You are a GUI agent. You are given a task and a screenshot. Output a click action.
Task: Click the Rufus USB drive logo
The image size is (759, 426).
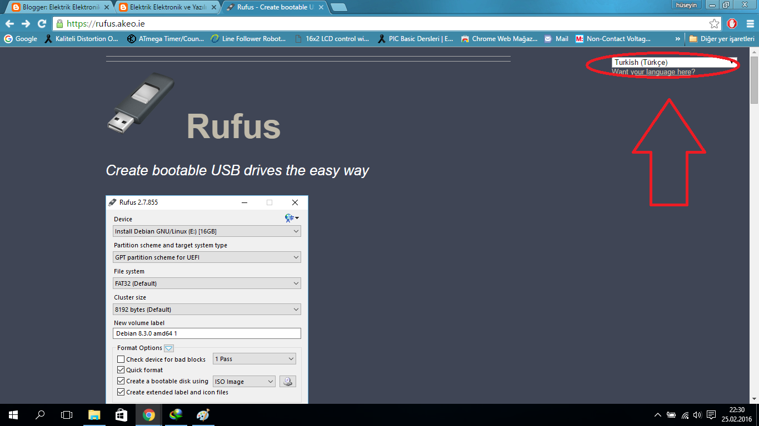pos(141,104)
